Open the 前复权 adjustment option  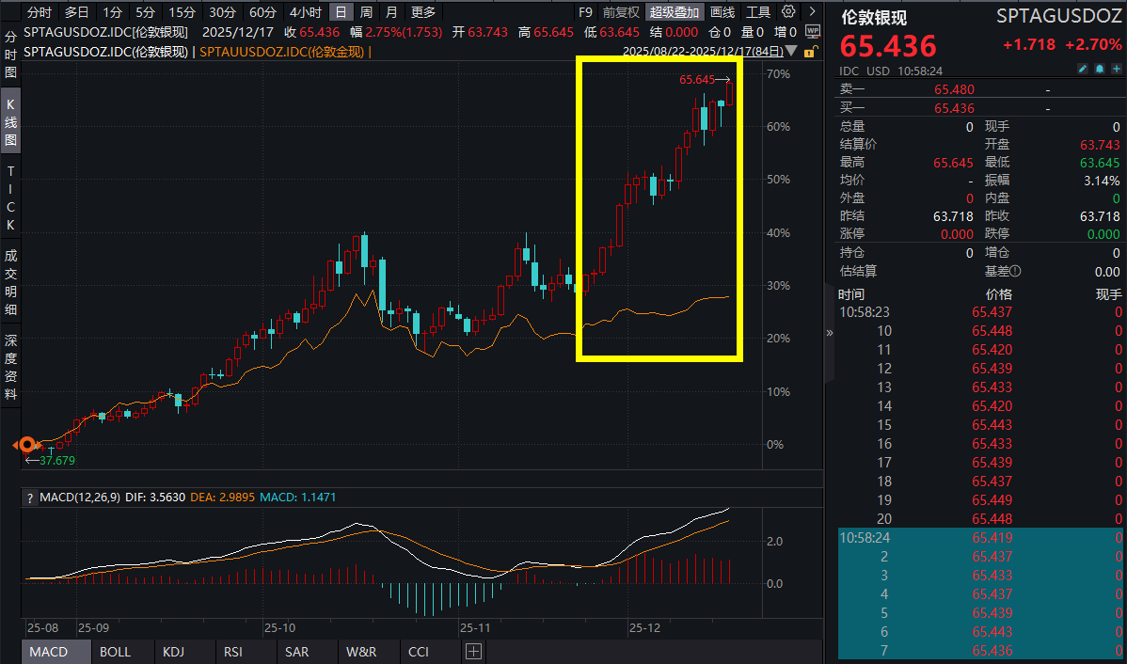click(621, 11)
